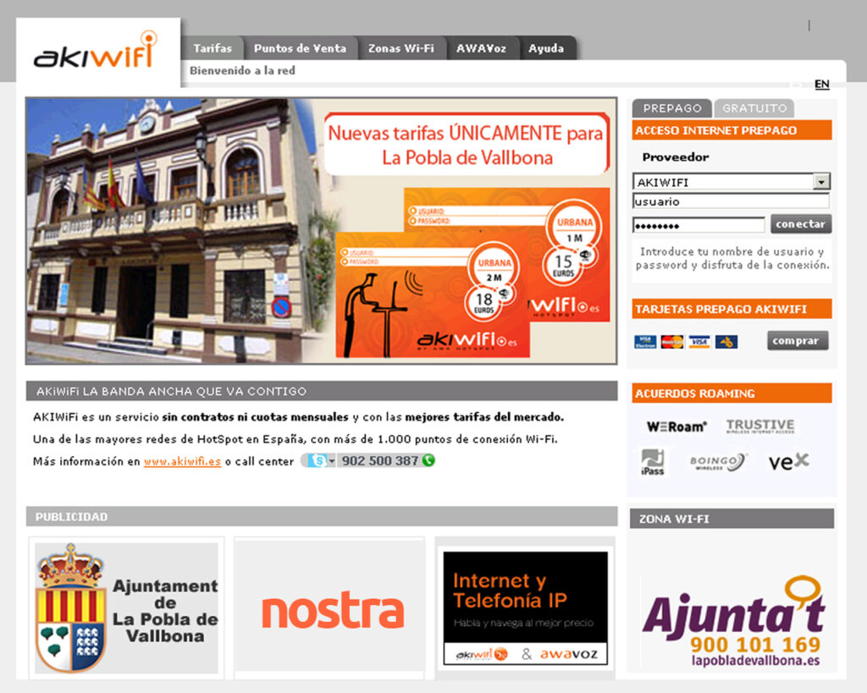
Task: Click the comprar button
Action: pos(798,341)
